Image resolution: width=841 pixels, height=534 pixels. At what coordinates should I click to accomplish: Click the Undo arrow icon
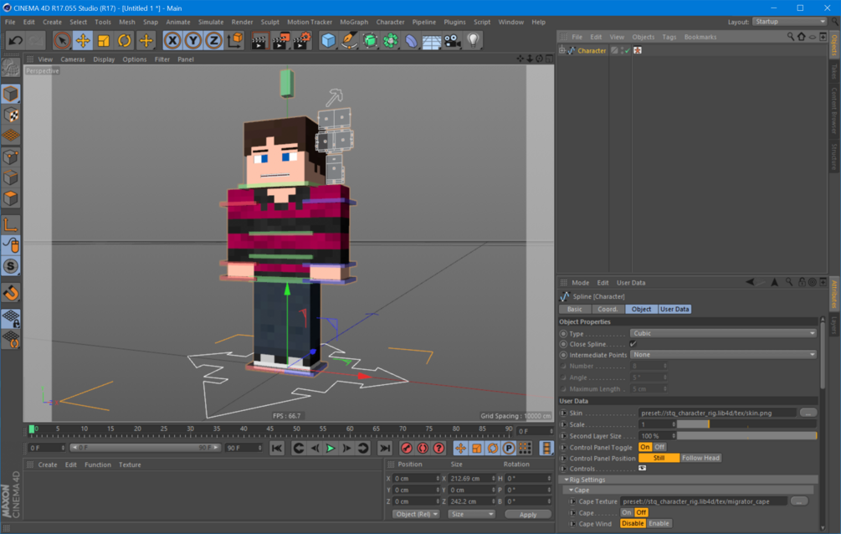tap(15, 40)
